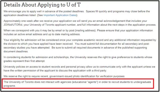Click the red-highlighted paragraph about educational agents
The width and height of the screenshot is (160, 92).
(77, 84)
